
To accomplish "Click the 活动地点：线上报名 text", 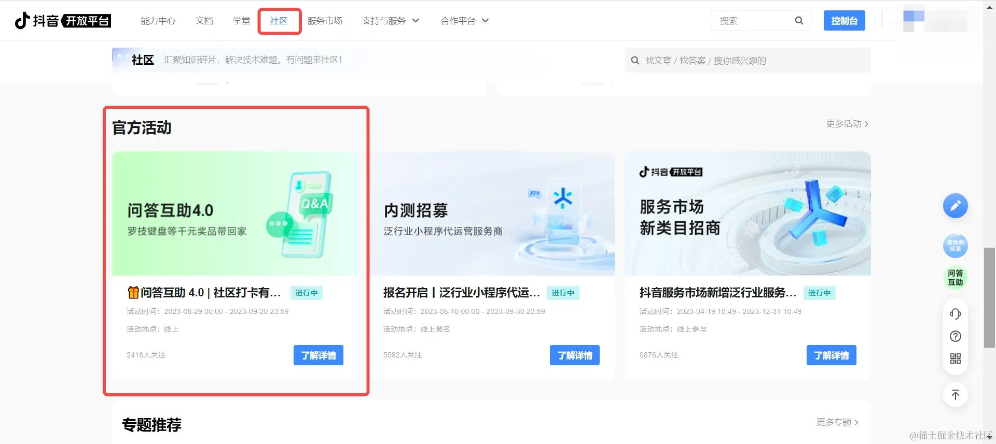I will coord(417,329).
